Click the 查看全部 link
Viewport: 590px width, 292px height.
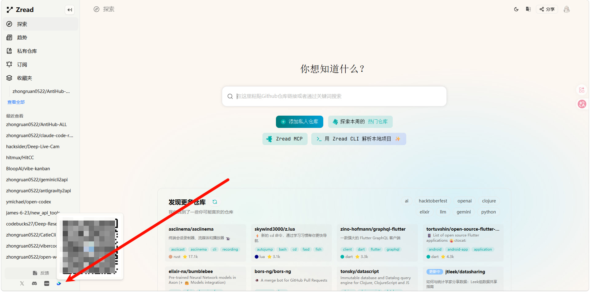click(x=16, y=102)
